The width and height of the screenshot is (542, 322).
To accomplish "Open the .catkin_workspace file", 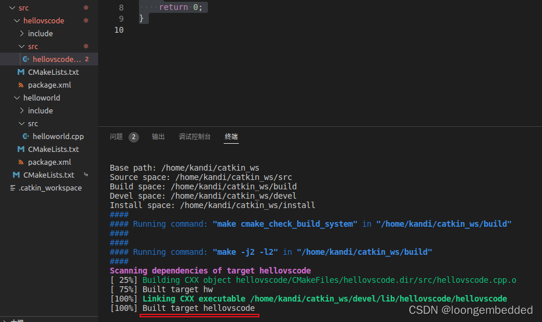I will (x=50, y=188).
